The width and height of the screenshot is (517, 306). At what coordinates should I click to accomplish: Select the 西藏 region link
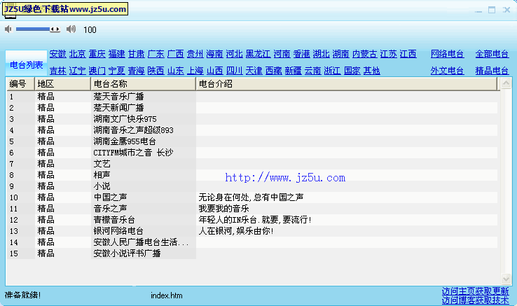pyautogui.click(x=274, y=71)
